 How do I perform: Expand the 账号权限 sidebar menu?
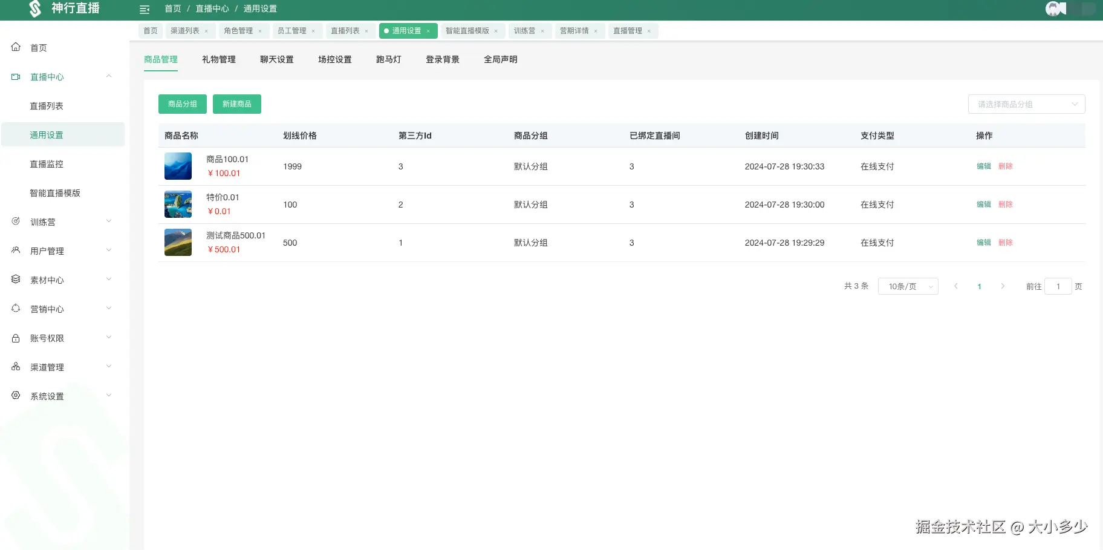pyautogui.click(x=109, y=338)
